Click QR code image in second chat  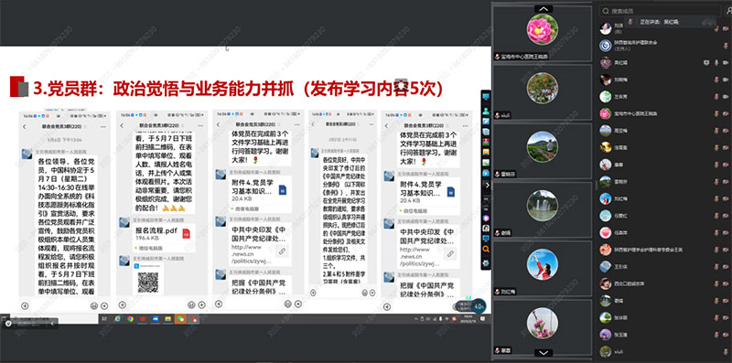click(x=147, y=282)
